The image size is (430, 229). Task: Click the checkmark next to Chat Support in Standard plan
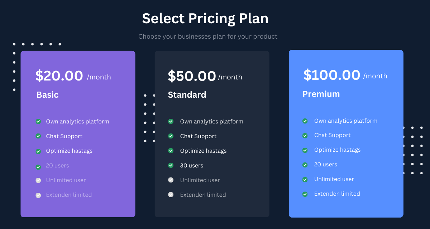click(171, 136)
